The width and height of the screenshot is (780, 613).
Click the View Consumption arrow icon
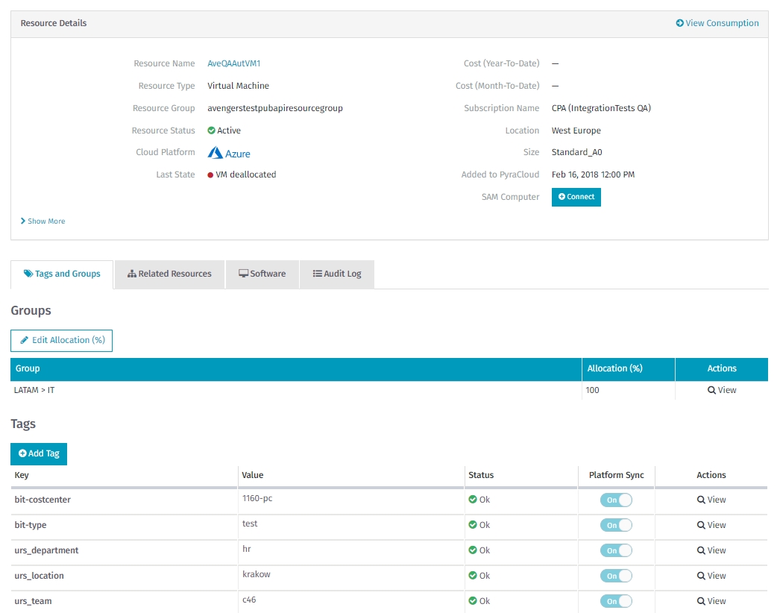pyautogui.click(x=679, y=23)
